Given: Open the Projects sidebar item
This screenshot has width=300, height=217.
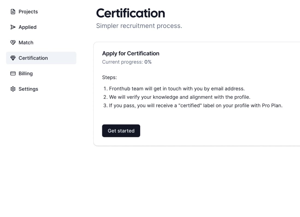Looking at the screenshot, I should pos(41,12).
